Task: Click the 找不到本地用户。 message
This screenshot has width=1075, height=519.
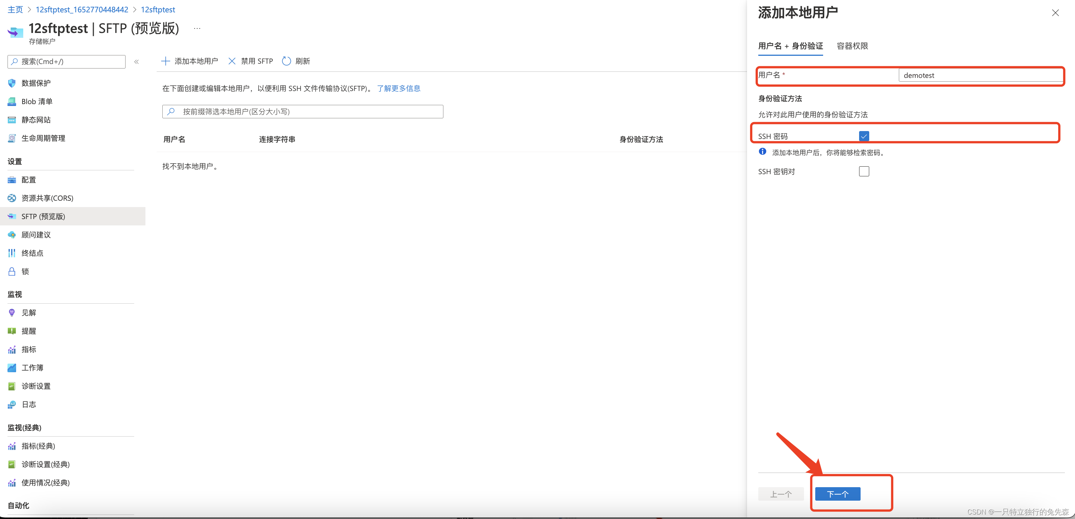Action: pyautogui.click(x=191, y=166)
